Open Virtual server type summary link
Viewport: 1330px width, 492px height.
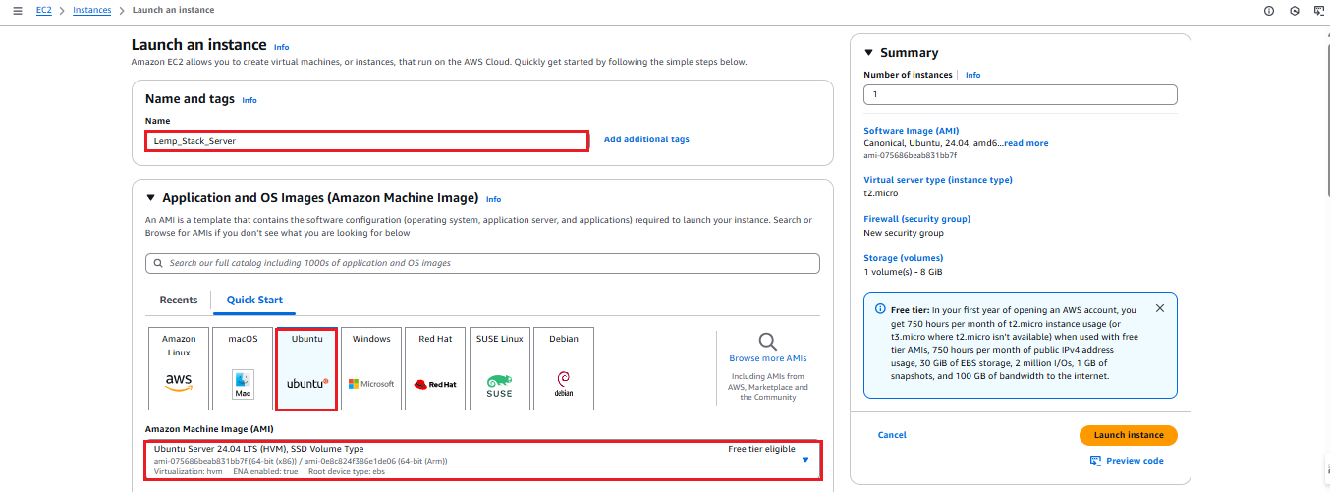(x=938, y=180)
